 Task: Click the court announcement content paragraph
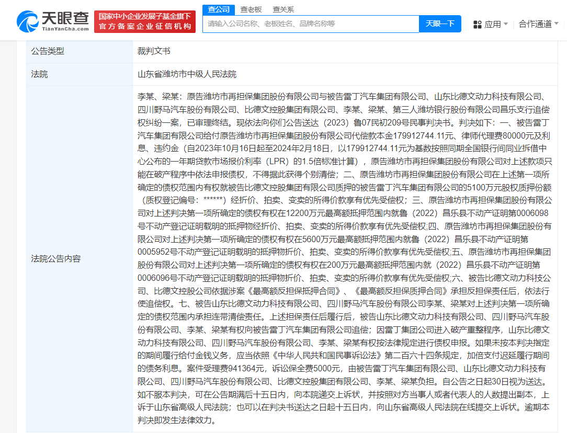[x=344, y=258]
